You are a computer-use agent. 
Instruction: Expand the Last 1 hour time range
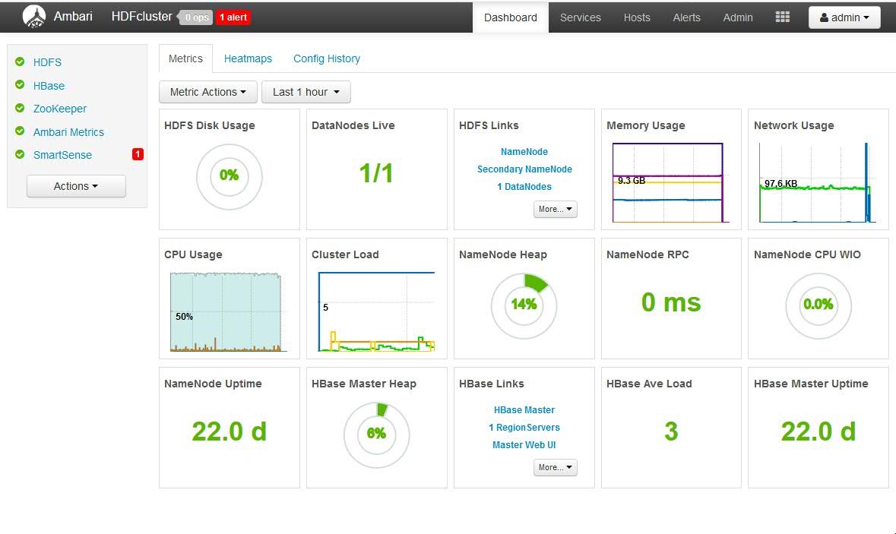[306, 92]
